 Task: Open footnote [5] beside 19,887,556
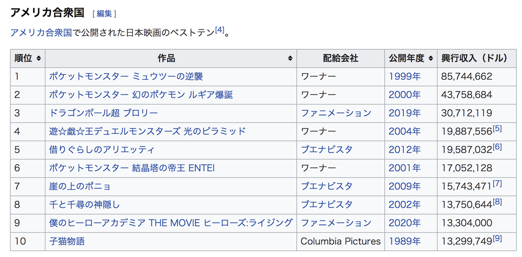click(497, 129)
